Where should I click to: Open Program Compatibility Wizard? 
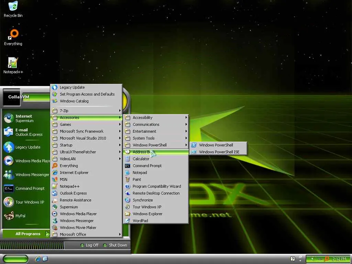(156, 186)
